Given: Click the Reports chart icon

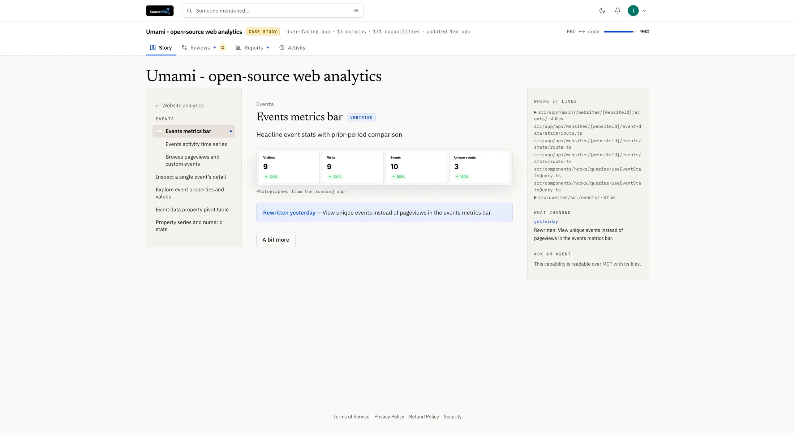Looking at the screenshot, I should coord(238,48).
